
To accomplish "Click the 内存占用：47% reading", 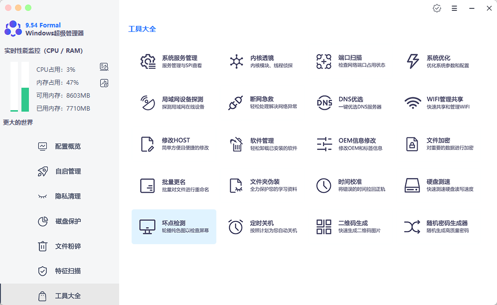I will coord(57,83).
